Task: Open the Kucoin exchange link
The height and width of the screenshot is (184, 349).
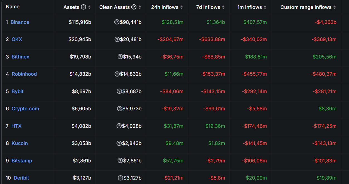Action: [20, 143]
